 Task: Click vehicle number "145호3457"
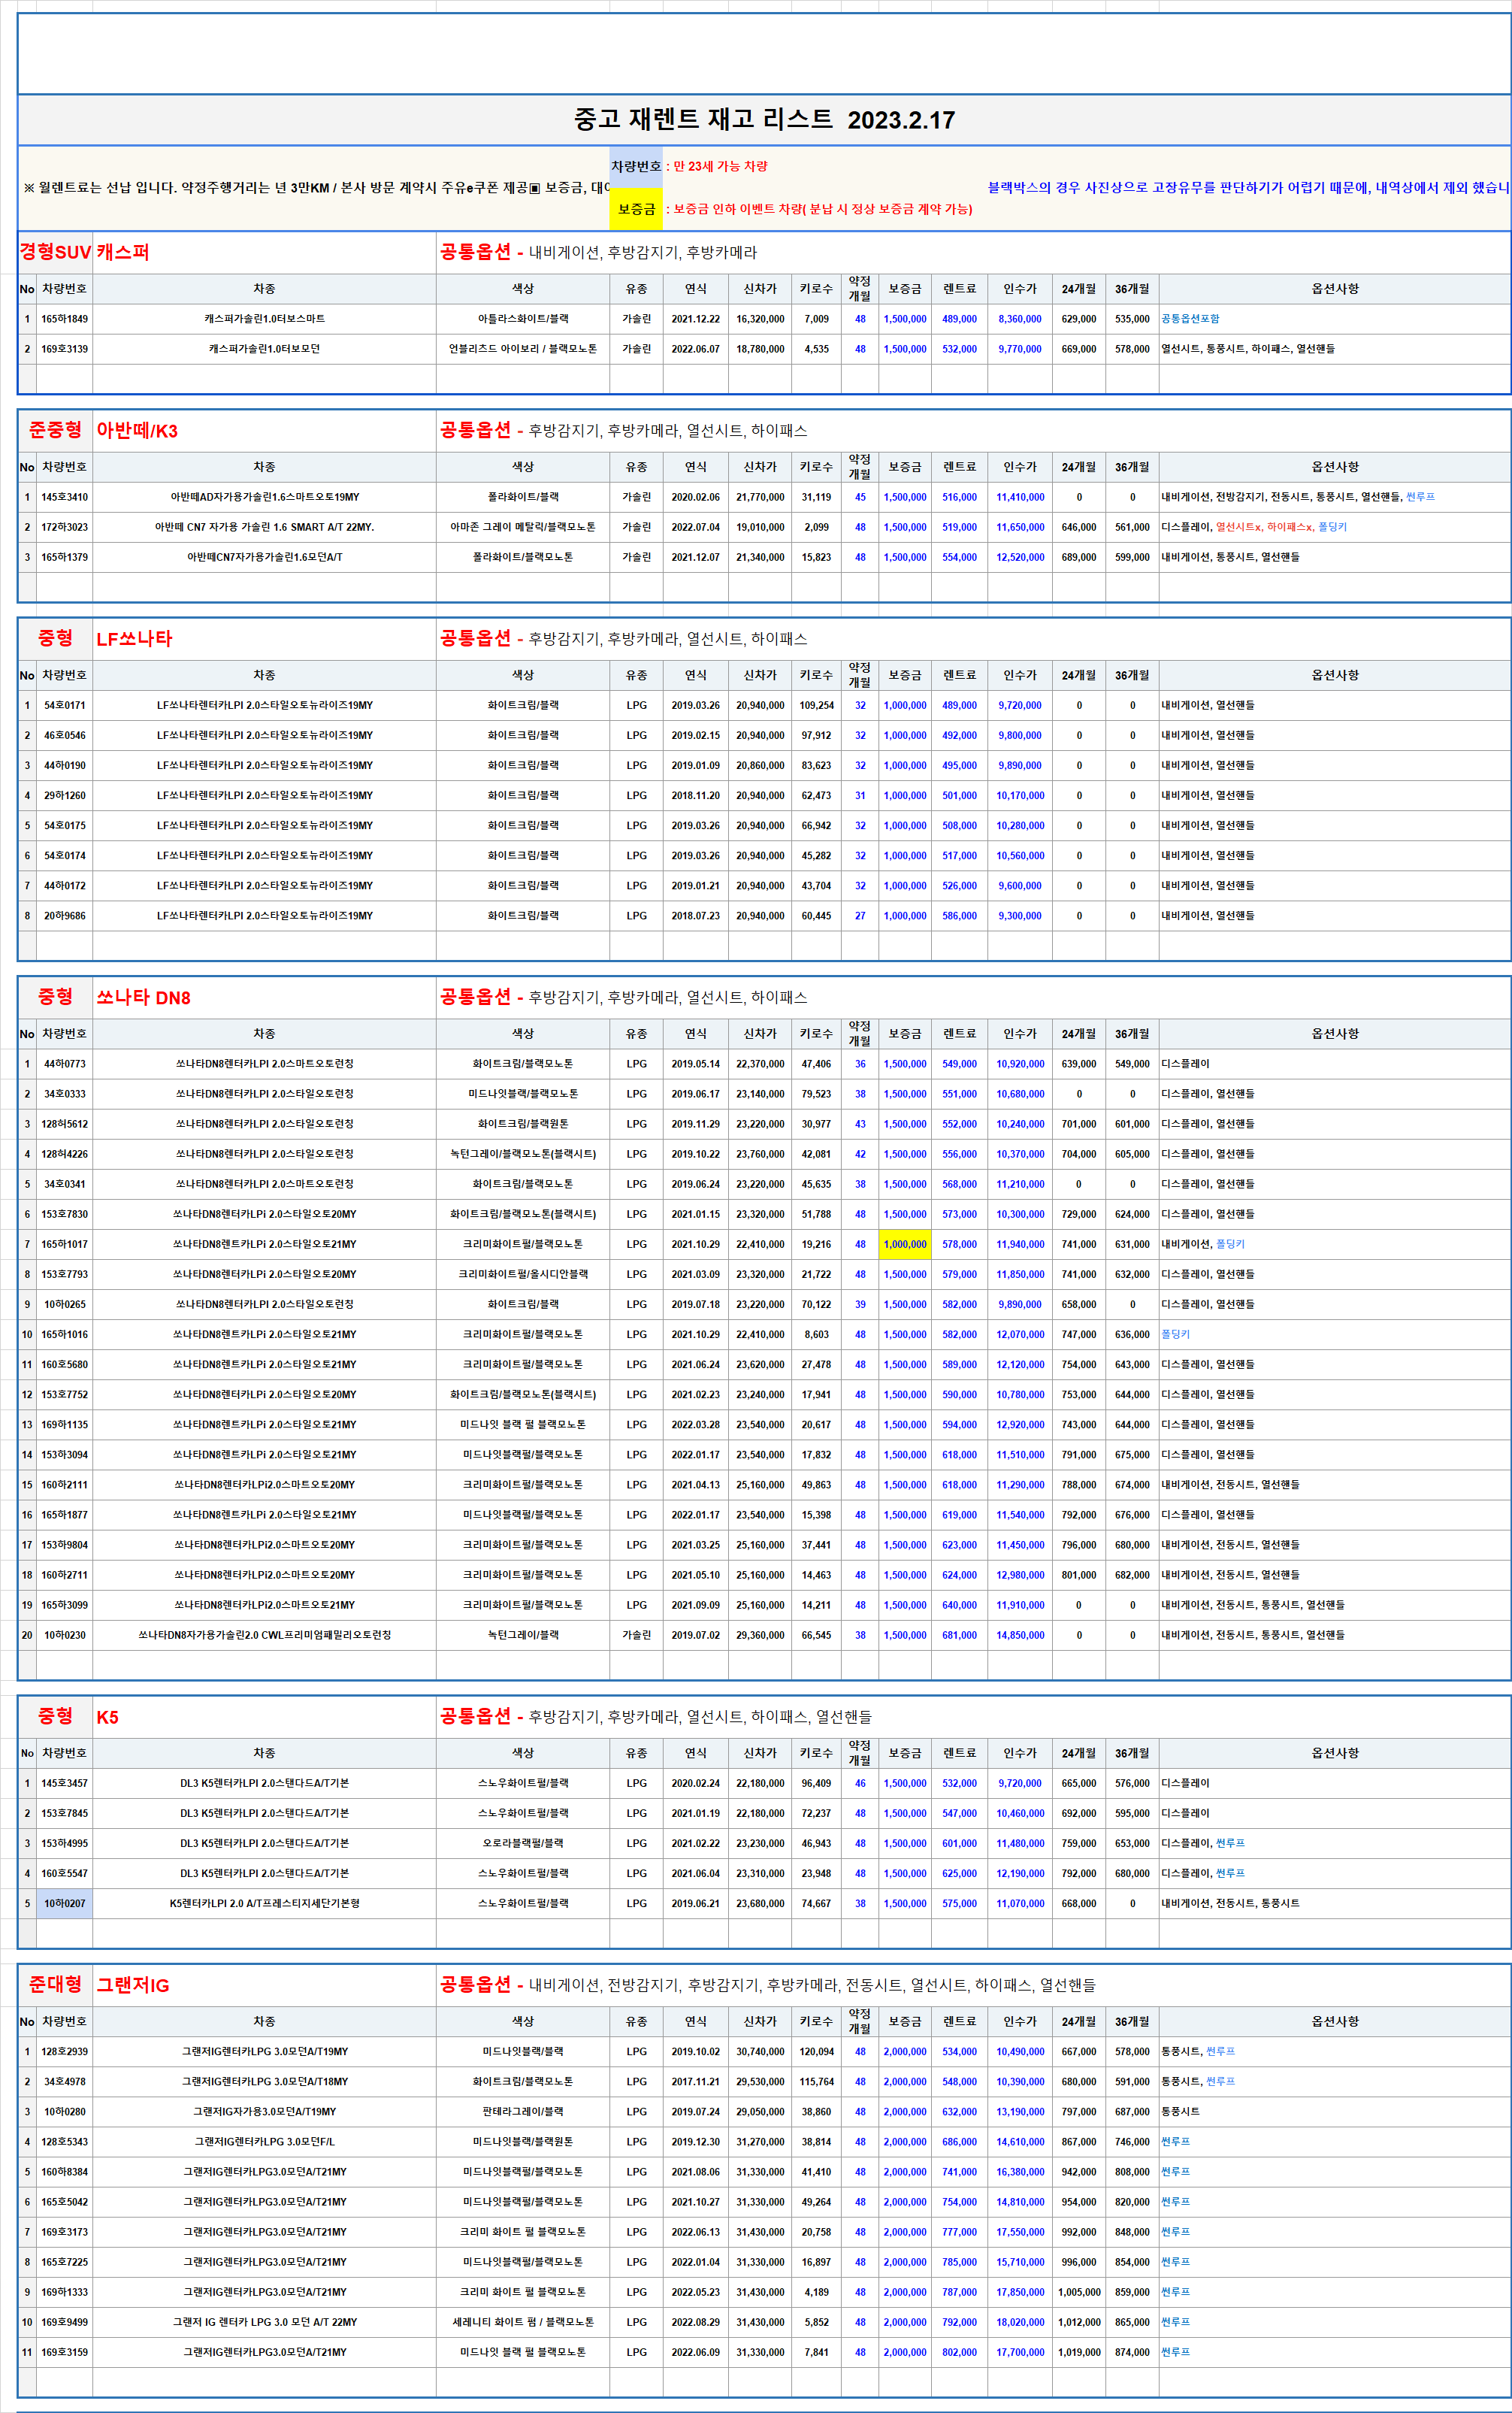[64, 1783]
